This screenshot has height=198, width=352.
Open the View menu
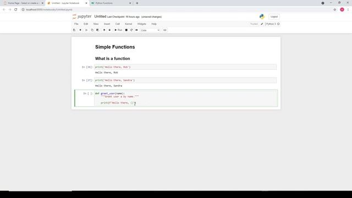click(96, 24)
